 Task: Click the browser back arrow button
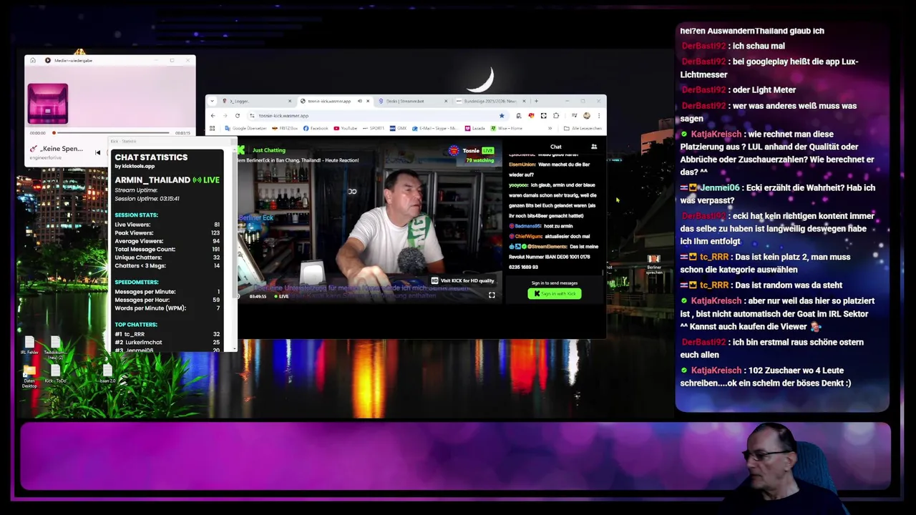pyautogui.click(x=213, y=116)
